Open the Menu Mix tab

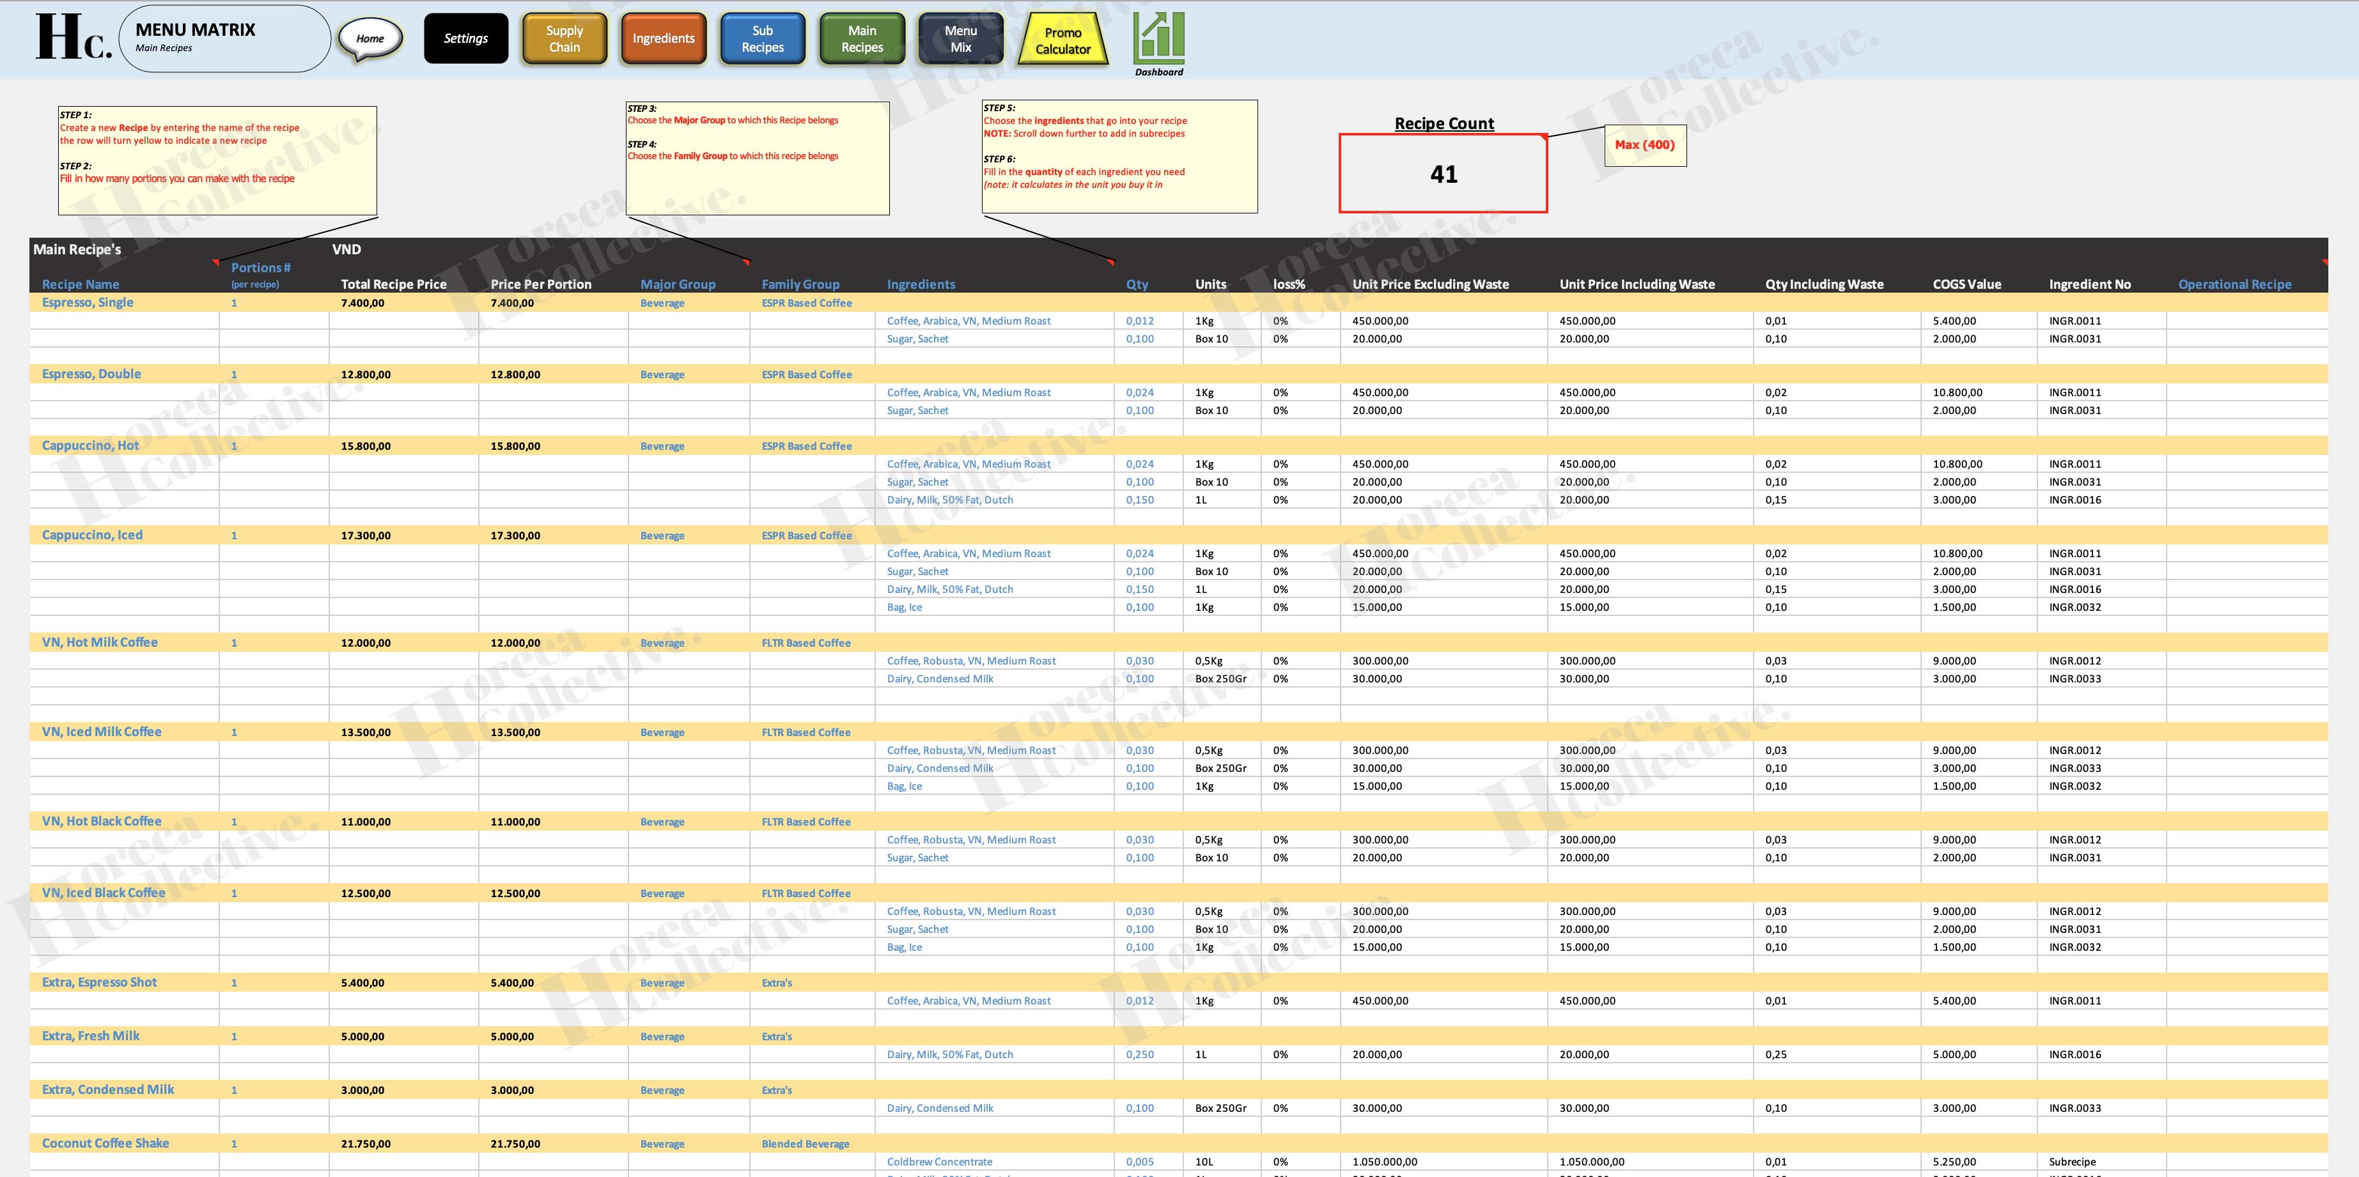960,38
